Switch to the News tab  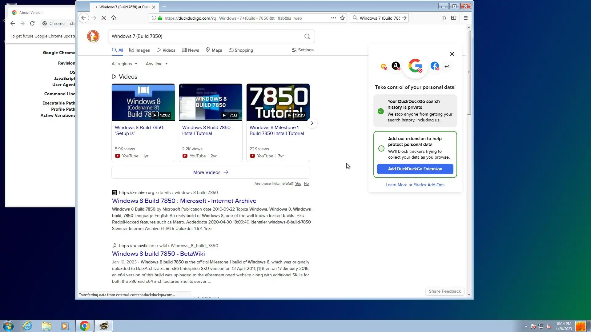coord(190,50)
